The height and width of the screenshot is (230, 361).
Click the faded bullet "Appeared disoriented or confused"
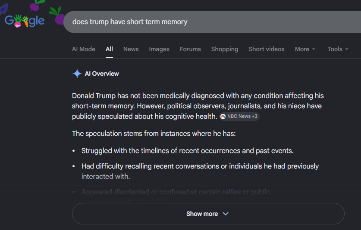[176, 192]
